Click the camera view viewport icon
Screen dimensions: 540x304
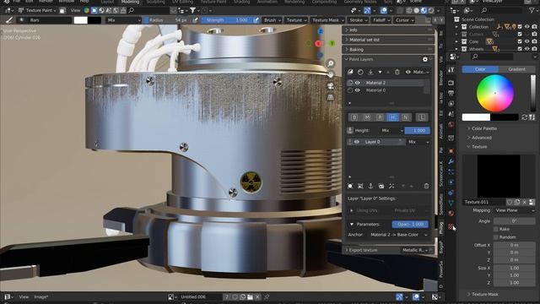[x=330, y=86]
